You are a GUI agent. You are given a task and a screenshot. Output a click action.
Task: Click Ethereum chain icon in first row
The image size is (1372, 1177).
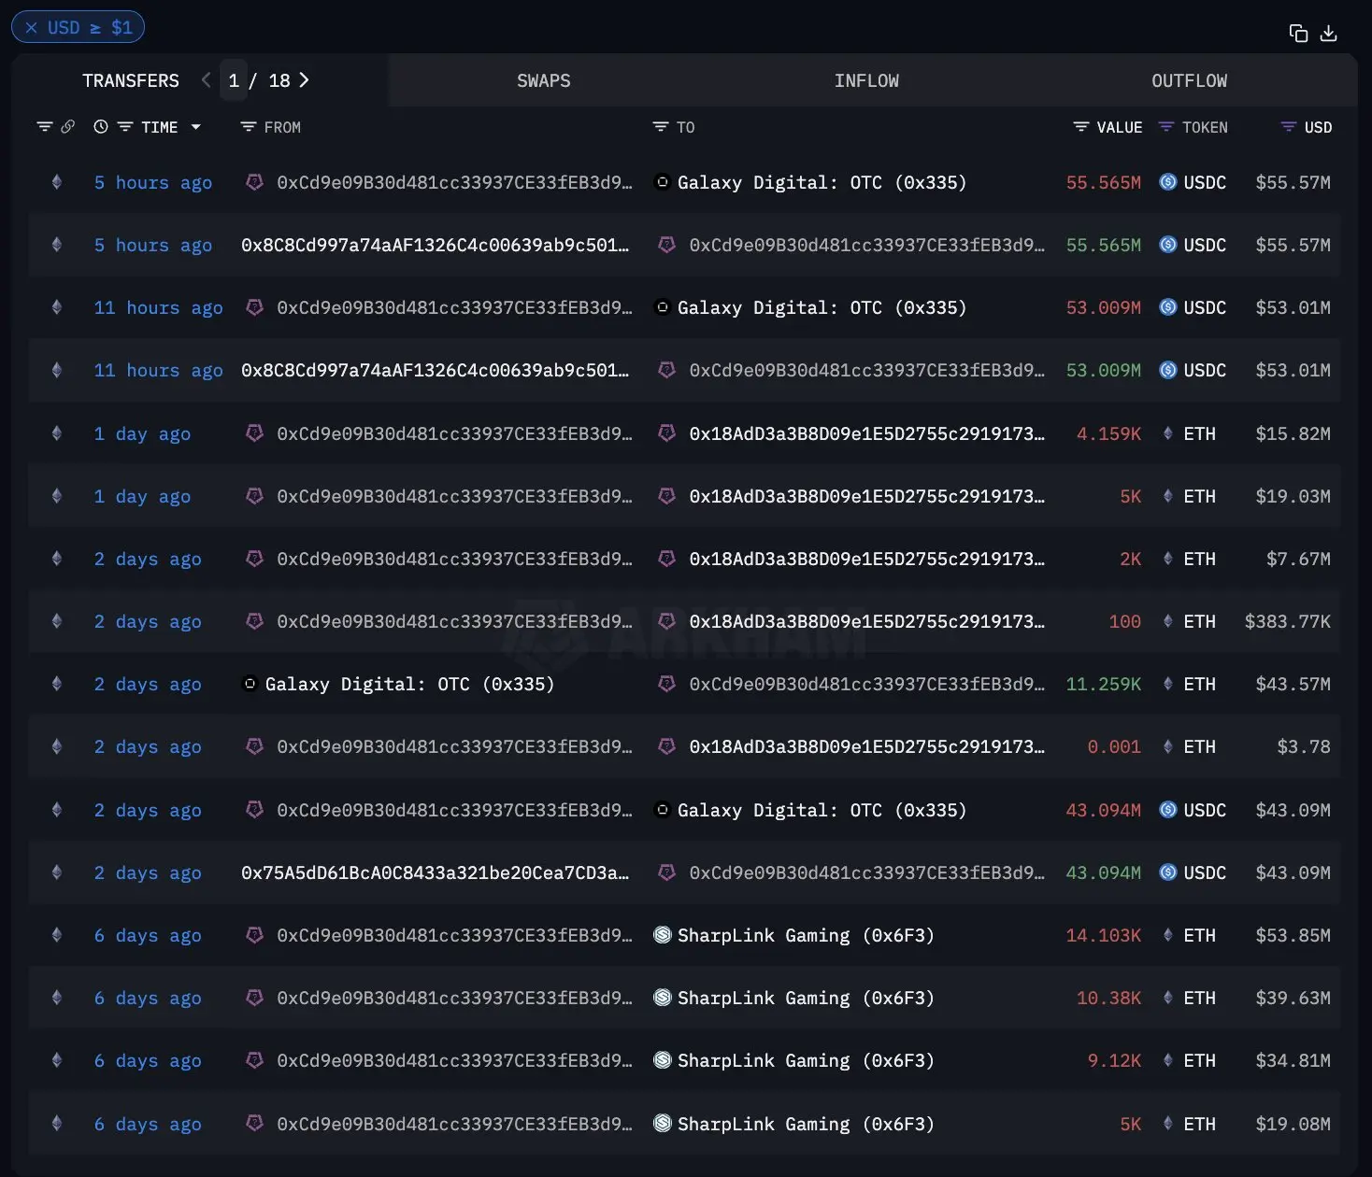click(57, 182)
